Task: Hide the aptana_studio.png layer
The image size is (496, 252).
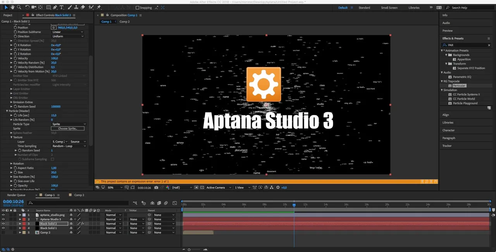Action: pos(3,215)
